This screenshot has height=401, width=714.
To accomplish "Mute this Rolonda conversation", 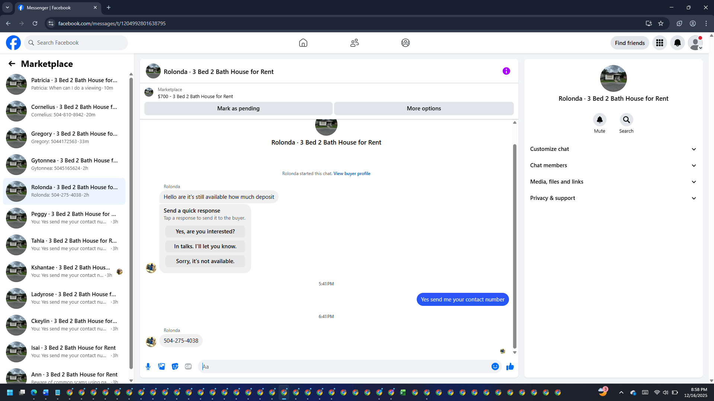I will 600,120.
